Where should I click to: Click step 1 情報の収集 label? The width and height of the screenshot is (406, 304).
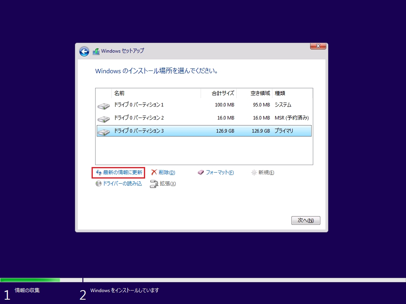coord(27,290)
